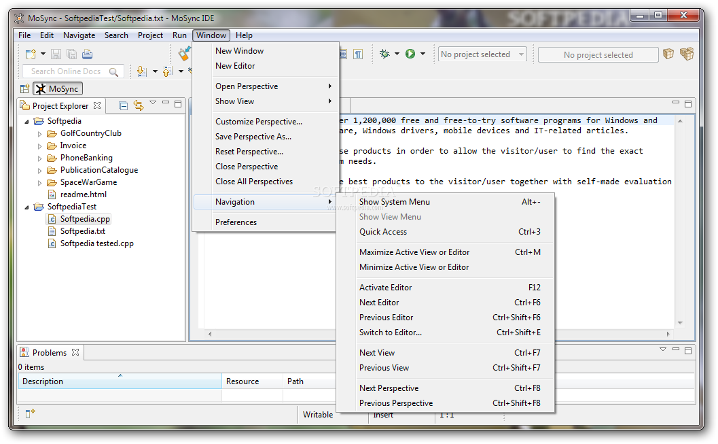Click the Open Perspective icon beside MoSync

24,88
